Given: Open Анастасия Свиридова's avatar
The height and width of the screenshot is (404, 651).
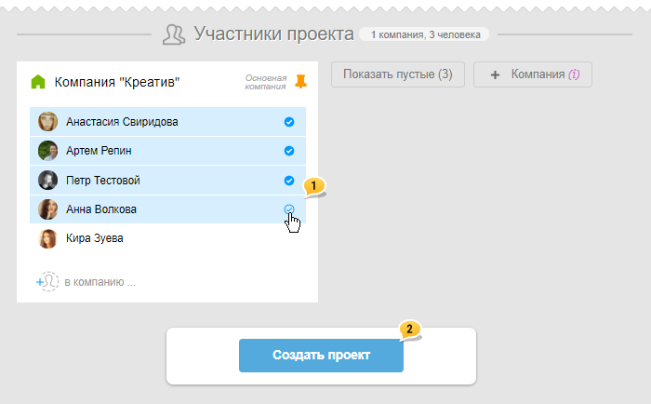Looking at the screenshot, I should (x=47, y=122).
